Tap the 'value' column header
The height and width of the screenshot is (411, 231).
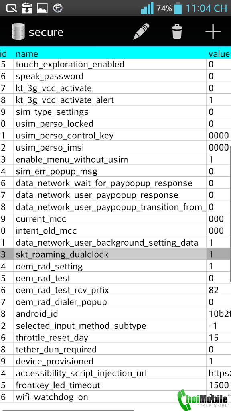[x=219, y=53]
